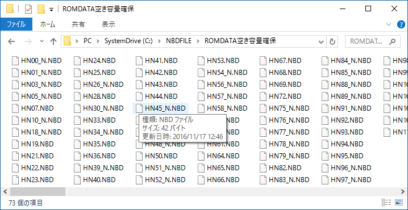This screenshot has width=408, height=210.
Task: Click the file icon of HN10_N.NBD
Action: pyautogui.click(x=15, y=120)
